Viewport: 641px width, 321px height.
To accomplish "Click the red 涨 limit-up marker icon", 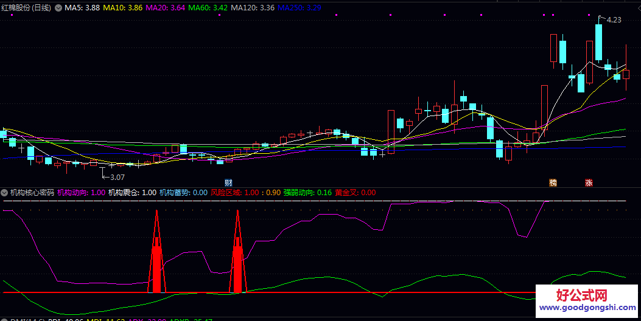I will tap(589, 182).
